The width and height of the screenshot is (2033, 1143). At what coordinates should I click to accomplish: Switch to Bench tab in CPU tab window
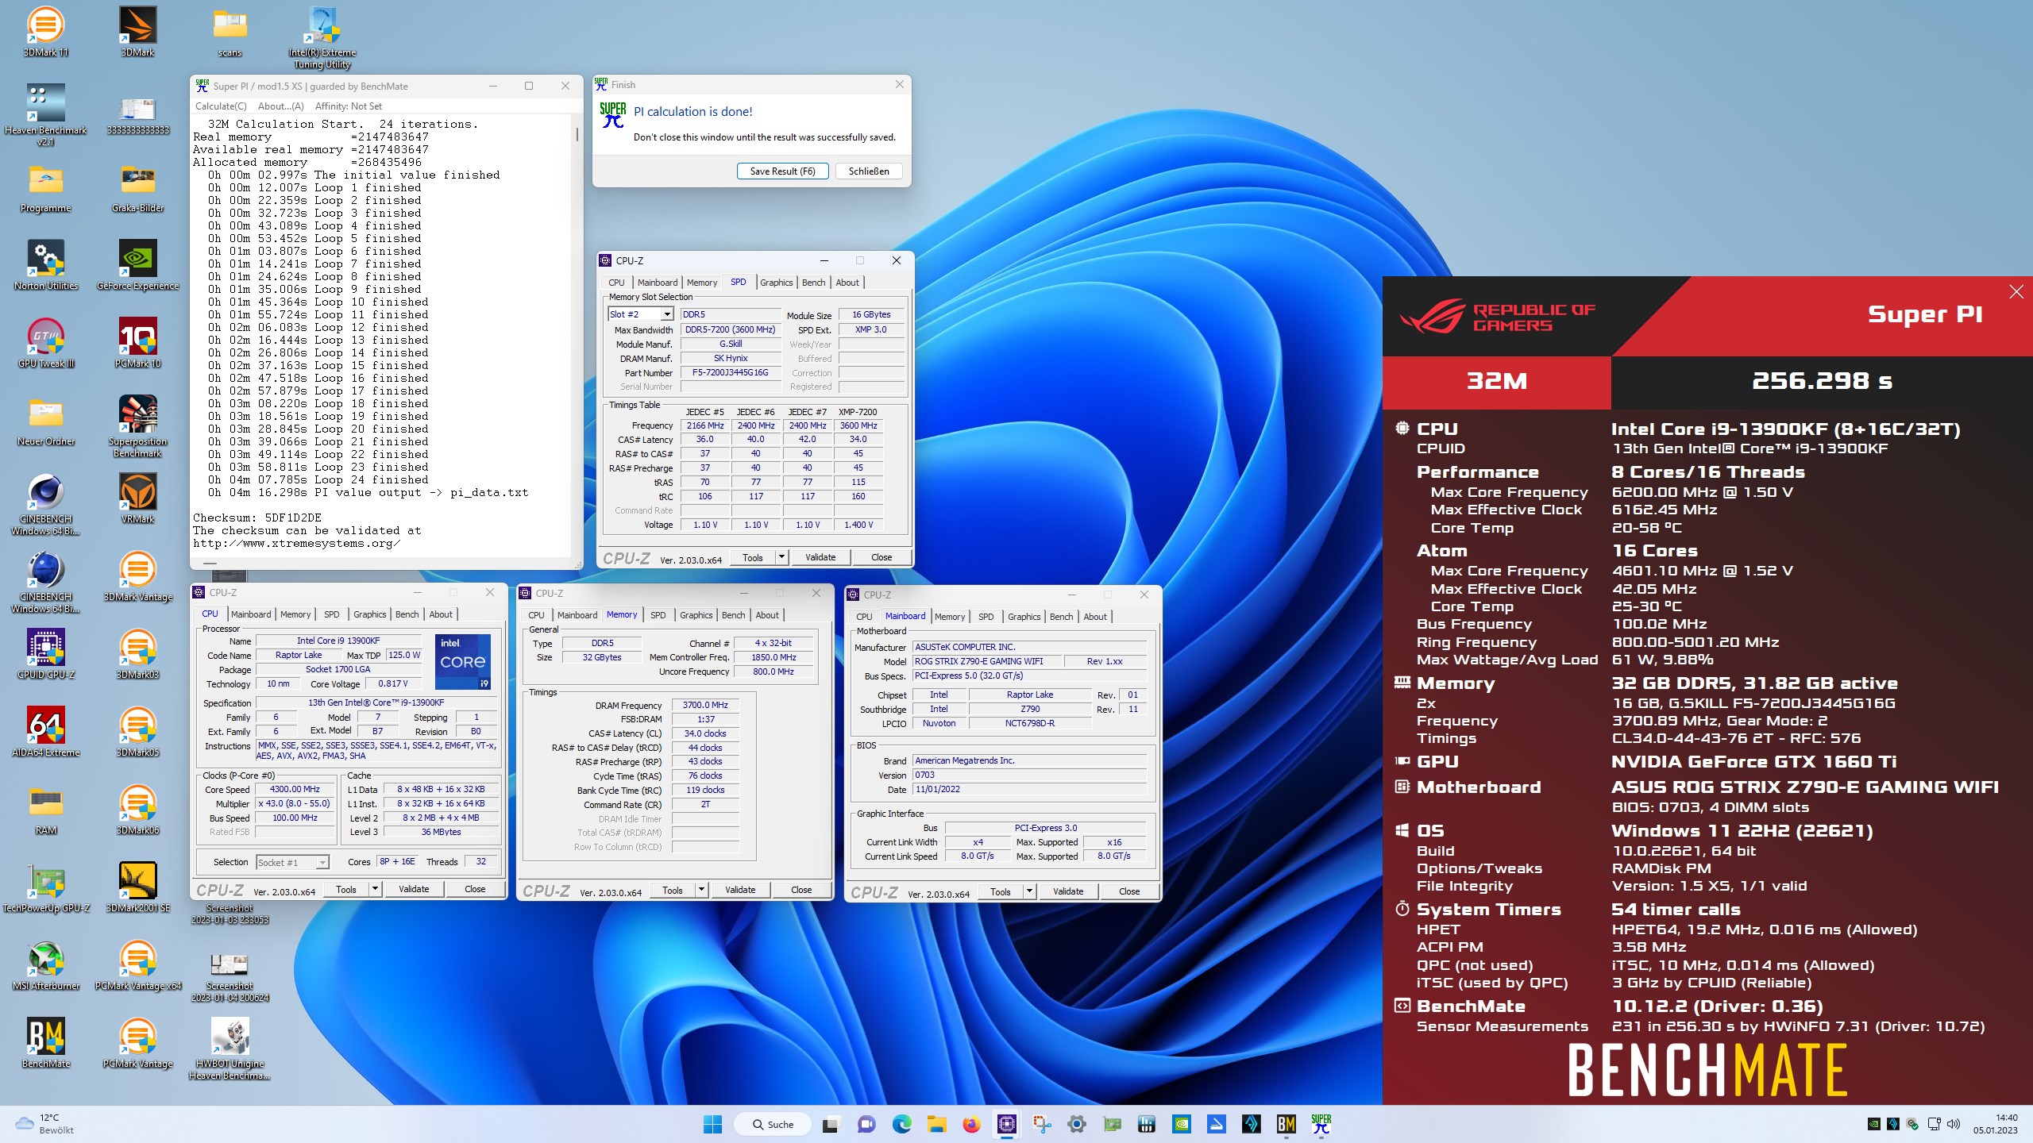point(407,614)
